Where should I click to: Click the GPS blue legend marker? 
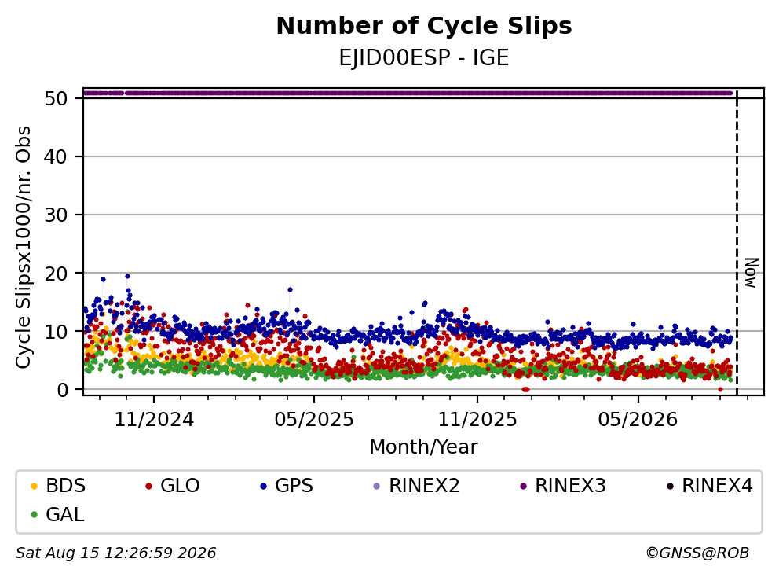(263, 486)
